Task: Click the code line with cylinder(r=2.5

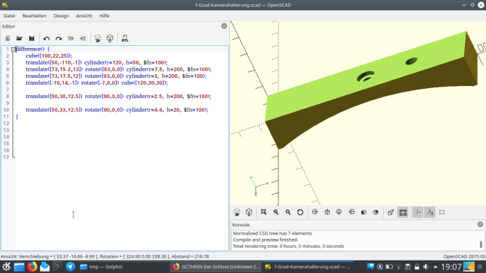Action: [x=119, y=97]
